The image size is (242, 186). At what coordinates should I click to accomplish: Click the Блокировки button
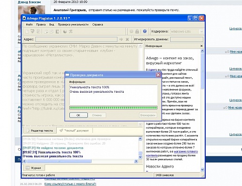148,115
